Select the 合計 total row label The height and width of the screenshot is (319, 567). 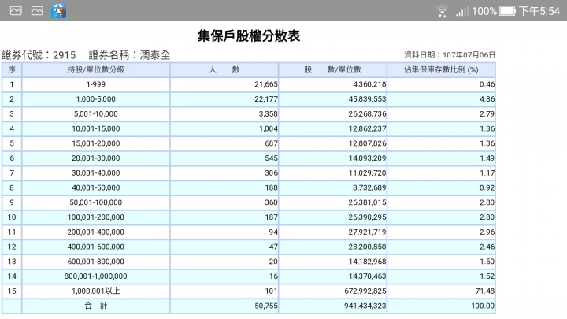click(96, 306)
